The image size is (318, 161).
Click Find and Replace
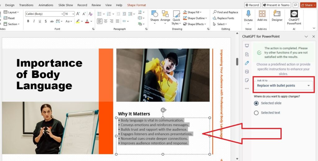[x=225, y=12]
